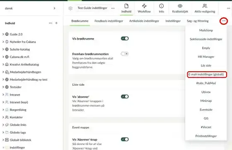
Task: Choose Ubivox from the menu
Action: point(206,92)
